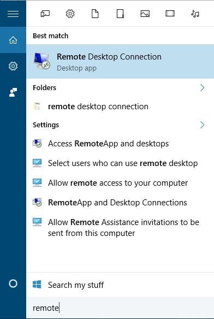Open sidebar settings gear icon
The height and width of the screenshot is (319, 214).
coord(13,66)
